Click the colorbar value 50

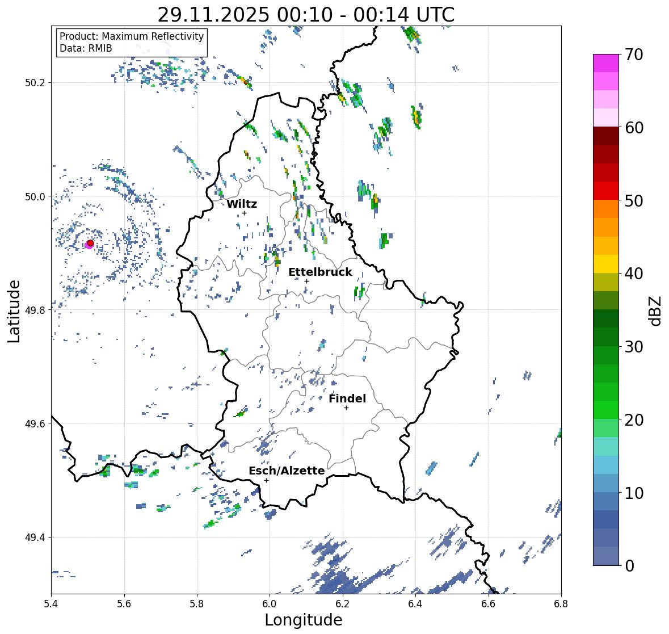tap(634, 201)
